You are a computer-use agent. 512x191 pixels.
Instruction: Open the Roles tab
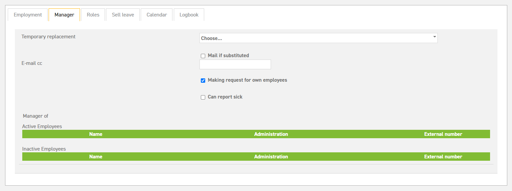pos(93,15)
